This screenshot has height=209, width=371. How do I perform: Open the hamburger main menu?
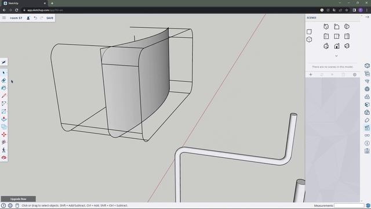(x=4, y=18)
